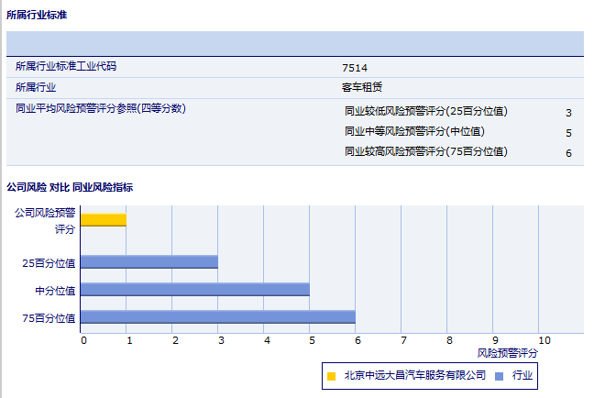Click the 所属行业标准 section heading
The image size is (594, 398).
click(x=37, y=16)
